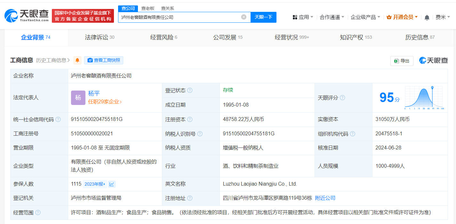Viewport: 456px width, 224px height.
Task: Open notifications via the bell icon in top bar
Action: click(427, 17)
